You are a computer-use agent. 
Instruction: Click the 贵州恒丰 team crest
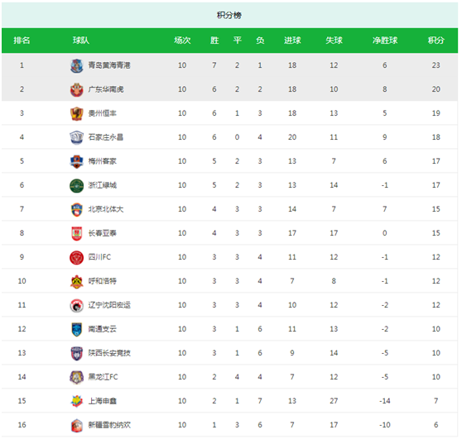(x=77, y=113)
